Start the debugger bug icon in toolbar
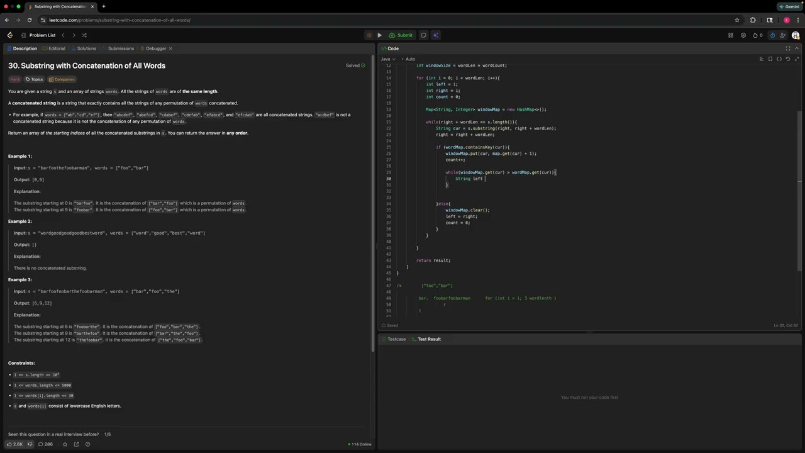Screen dimensions: 805x453 pos(369,35)
